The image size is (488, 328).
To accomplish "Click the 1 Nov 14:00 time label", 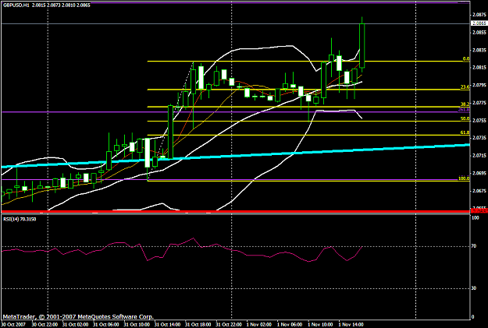I will pos(351,325).
